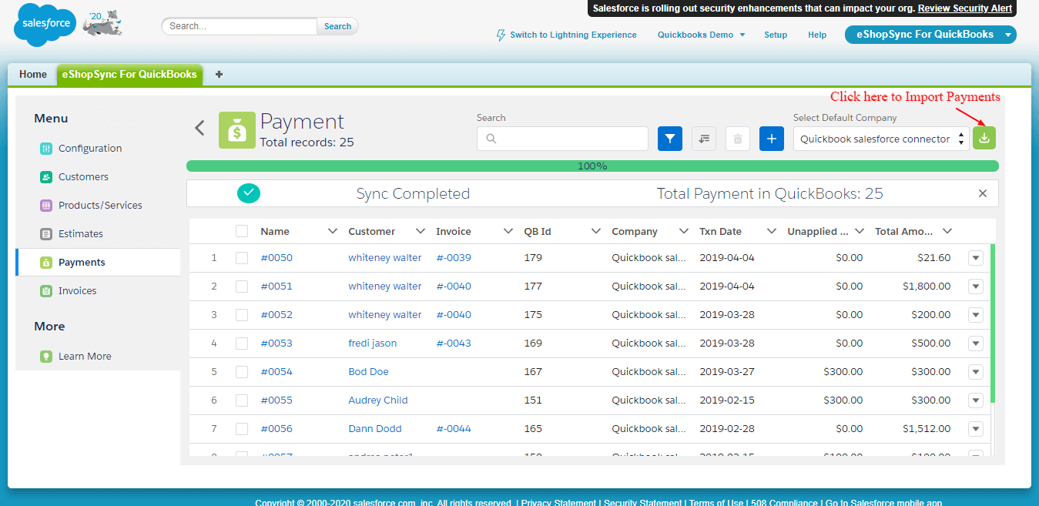Dismiss the Sync Completed banner
1039x506 pixels.
pyautogui.click(x=982, y=194)
